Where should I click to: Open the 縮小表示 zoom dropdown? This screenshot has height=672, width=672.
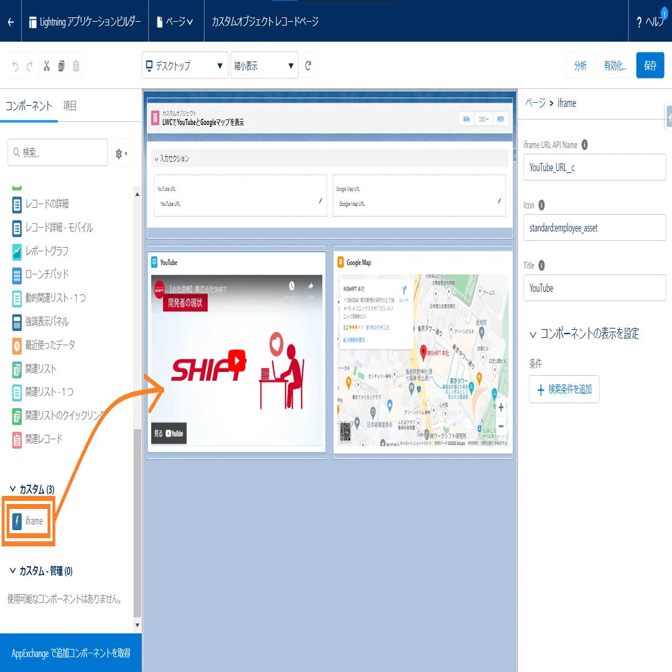pos(264,65)
